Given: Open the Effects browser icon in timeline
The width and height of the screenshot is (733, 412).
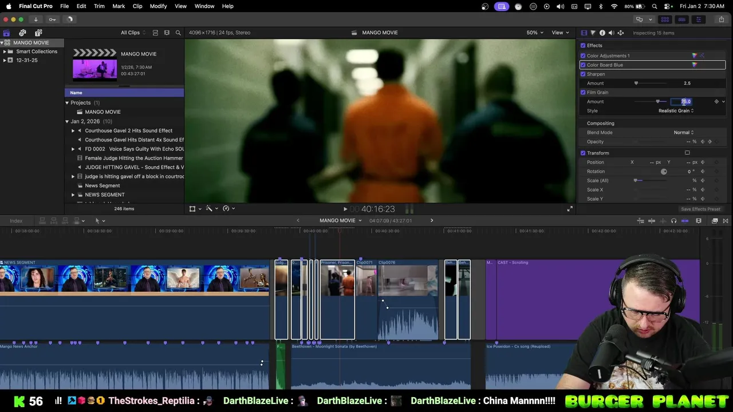Looking at the screenshot, I should (715, 221).
